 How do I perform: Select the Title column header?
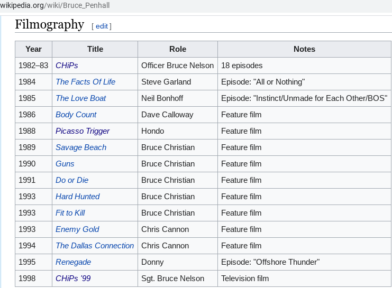[95, 49]
